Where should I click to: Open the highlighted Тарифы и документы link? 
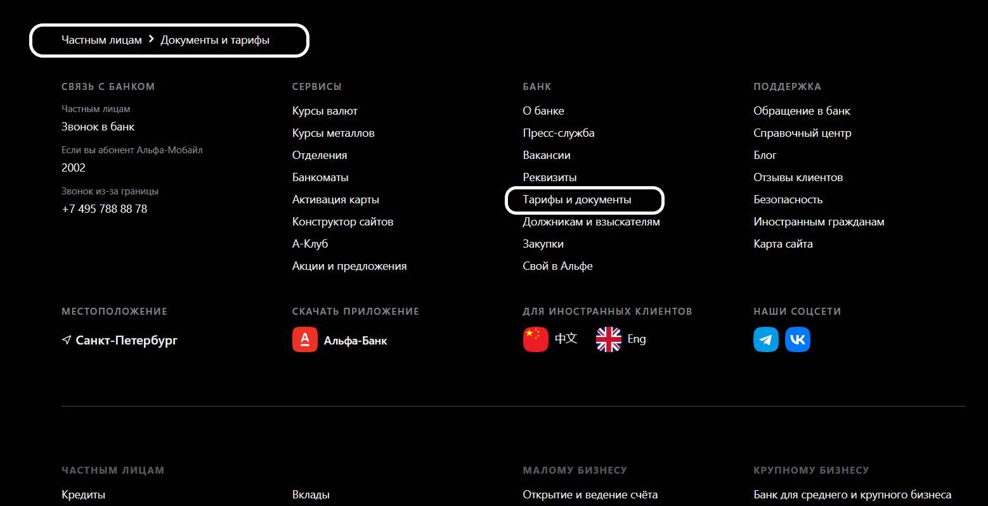576,199
